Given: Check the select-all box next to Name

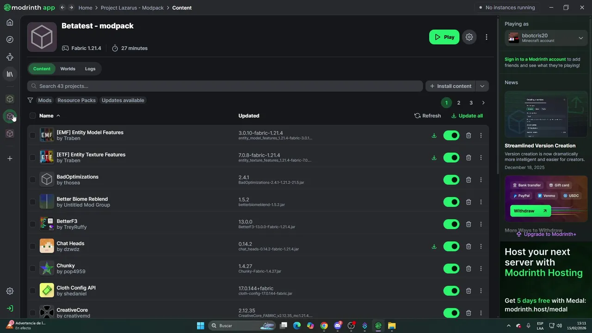Looking at the screenshot, I should point(32,116).
